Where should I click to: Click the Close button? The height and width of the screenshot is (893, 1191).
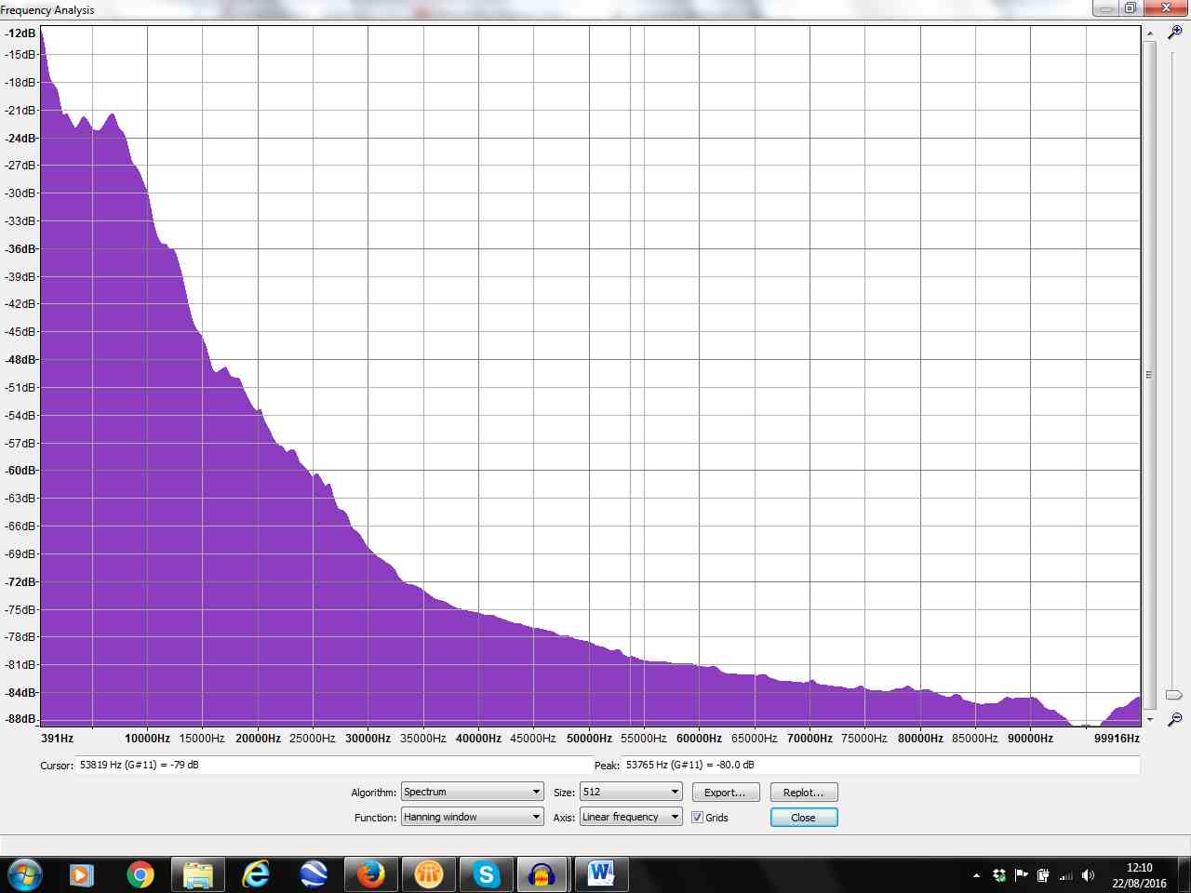coord(804,818)
